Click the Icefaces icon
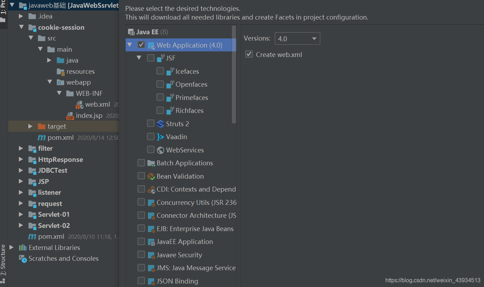484x287 pixels. 170,71
